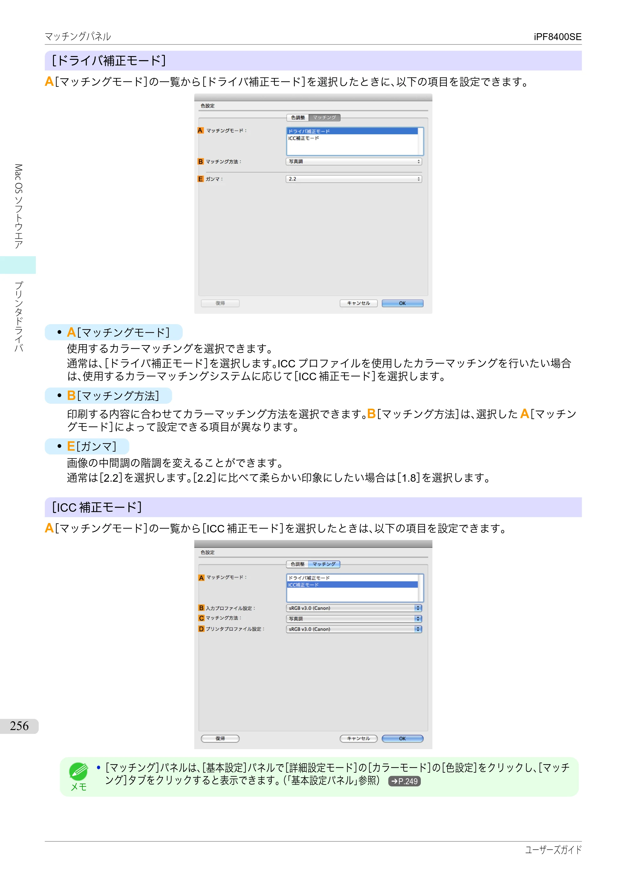Click キャンセル button in upper dialog

[x=358, y=303]
